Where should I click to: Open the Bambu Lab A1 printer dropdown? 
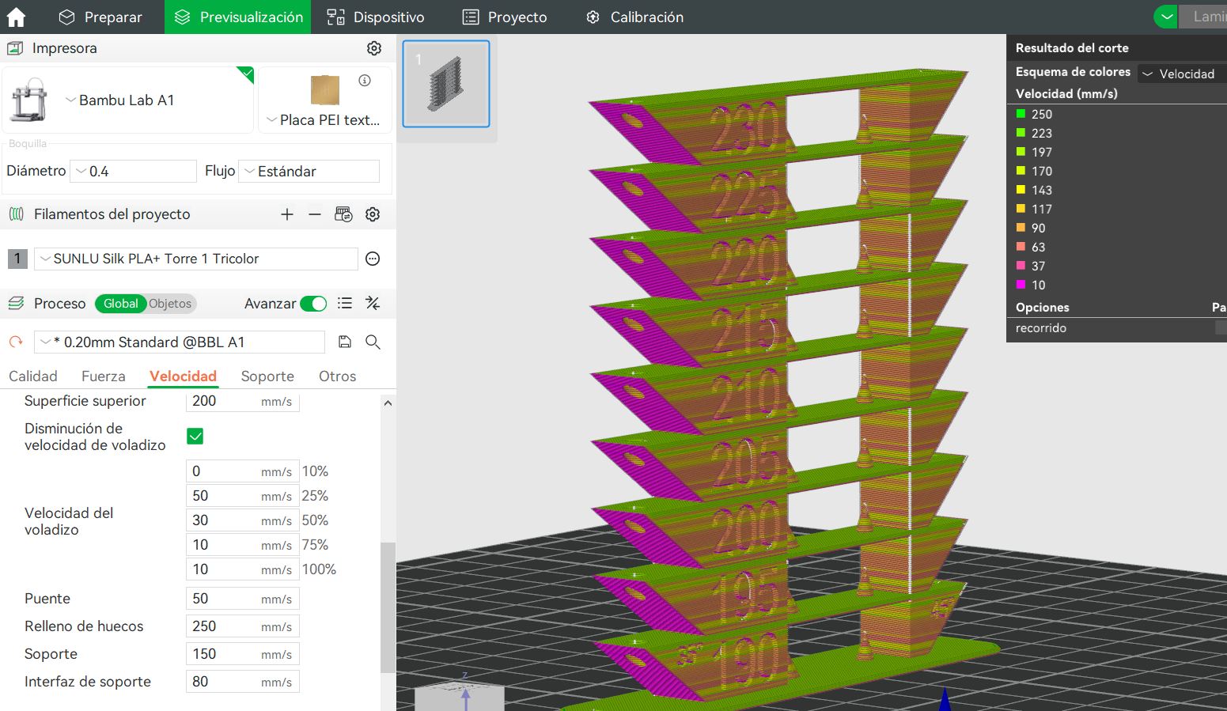pos(127,100)
